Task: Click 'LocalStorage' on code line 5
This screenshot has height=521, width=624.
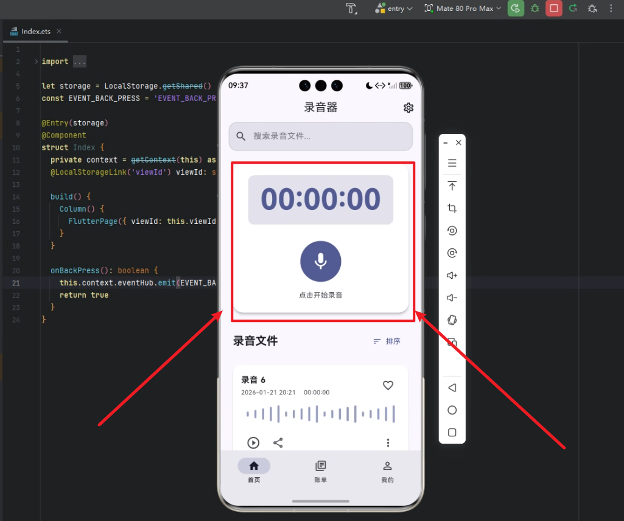Action: [x=131, y=86]
